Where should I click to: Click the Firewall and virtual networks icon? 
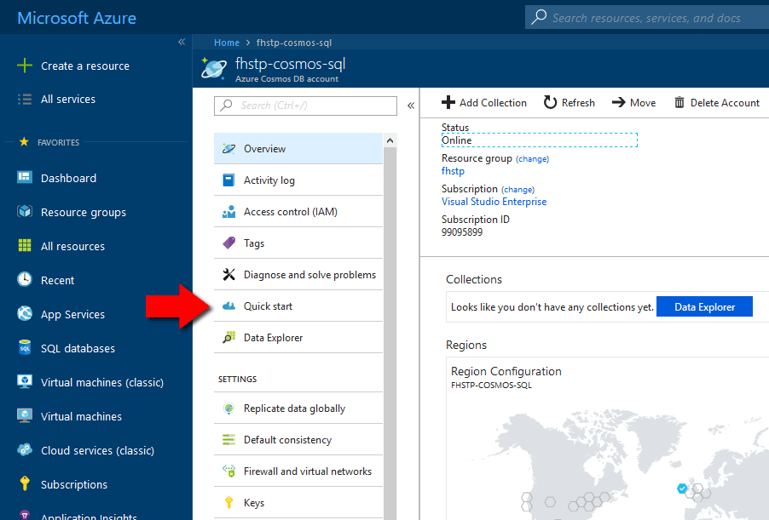pyautogui.click(x=228, y=471)
